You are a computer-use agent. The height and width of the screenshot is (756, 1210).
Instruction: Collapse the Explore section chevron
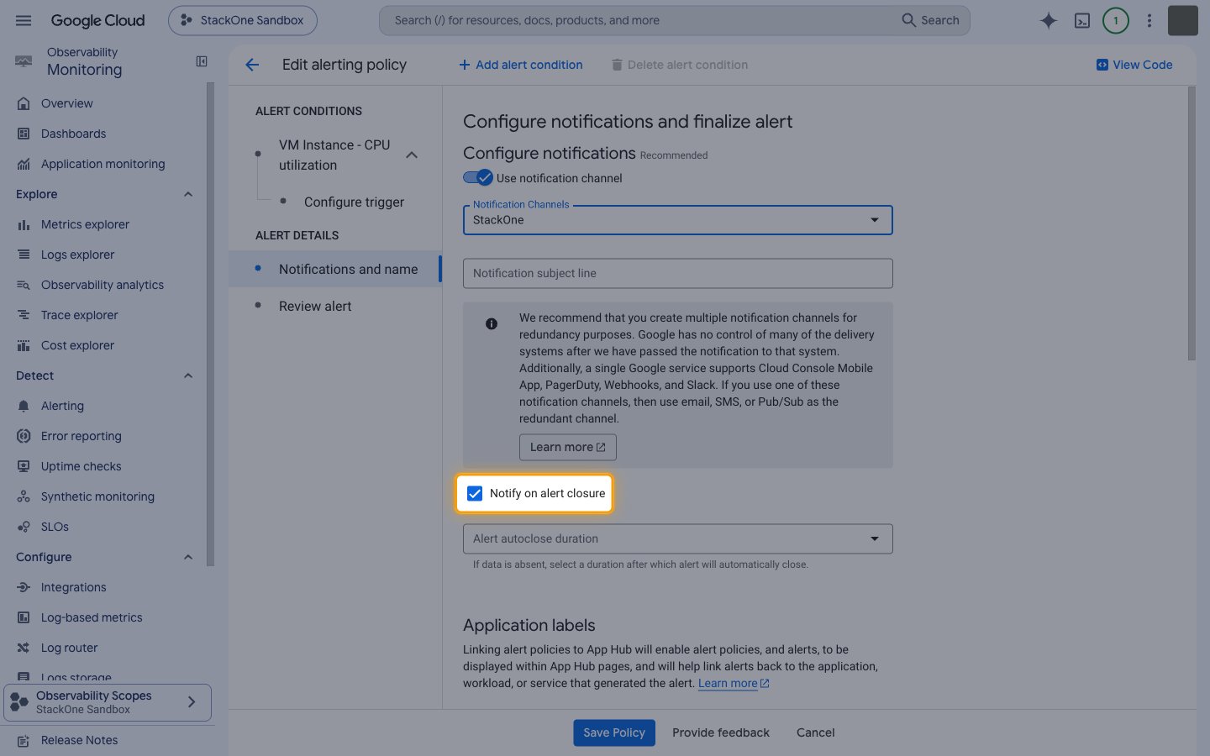[x=188, y=194]
